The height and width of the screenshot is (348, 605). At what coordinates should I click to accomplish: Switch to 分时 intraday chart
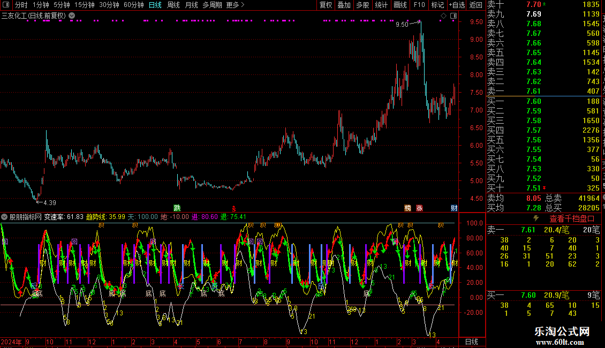click(x=21, y=5)
